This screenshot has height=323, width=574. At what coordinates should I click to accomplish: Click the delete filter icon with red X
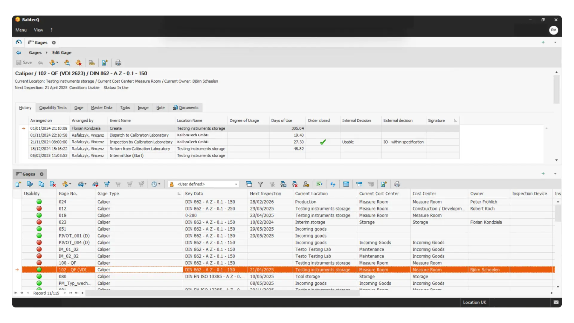pos(295,184)
